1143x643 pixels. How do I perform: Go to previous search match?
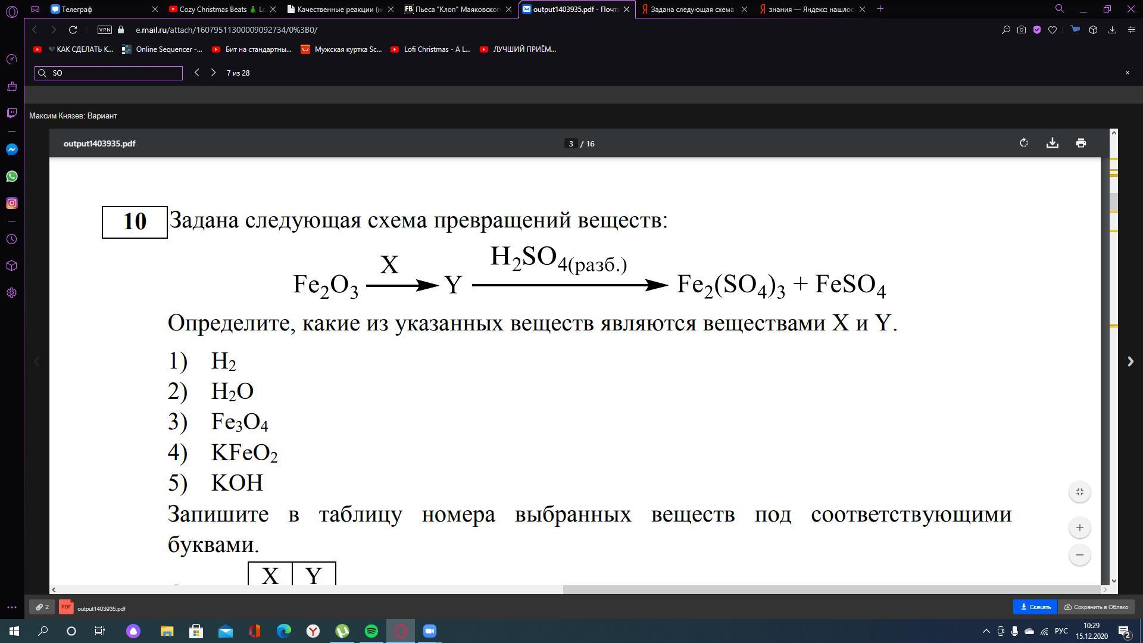[196, 73]
